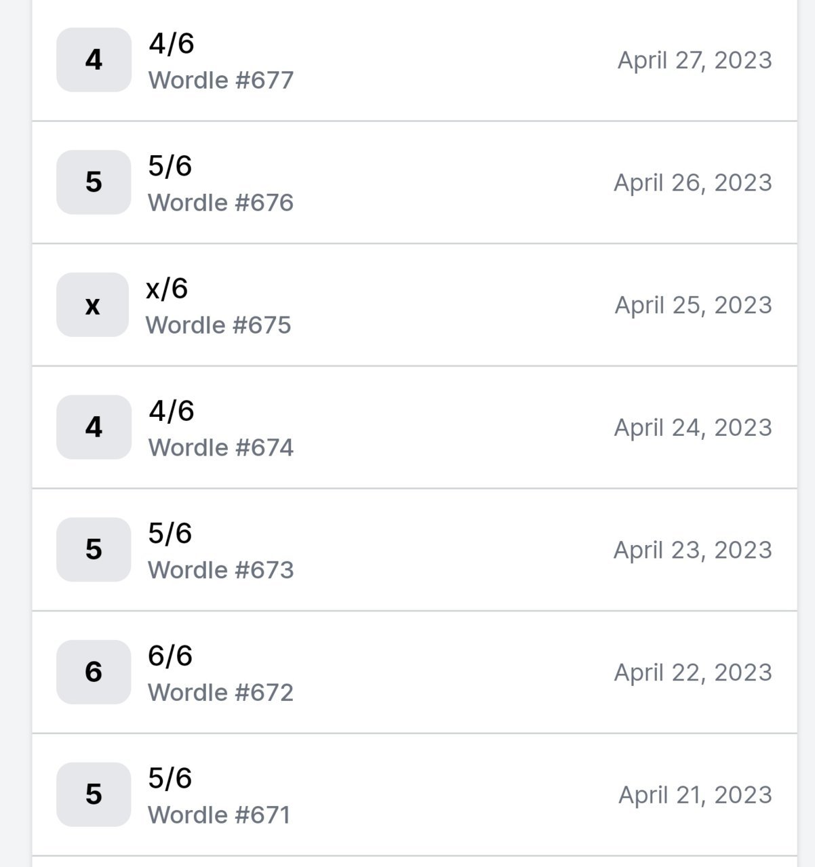This screenshot has height=867, width=815.
Task: Click the x/6 failed result text
Action: (x=167, y=288)
